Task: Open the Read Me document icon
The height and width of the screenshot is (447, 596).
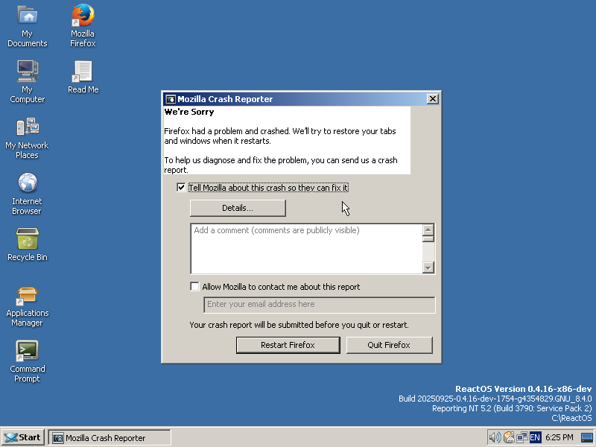Action: pos(83,72)
